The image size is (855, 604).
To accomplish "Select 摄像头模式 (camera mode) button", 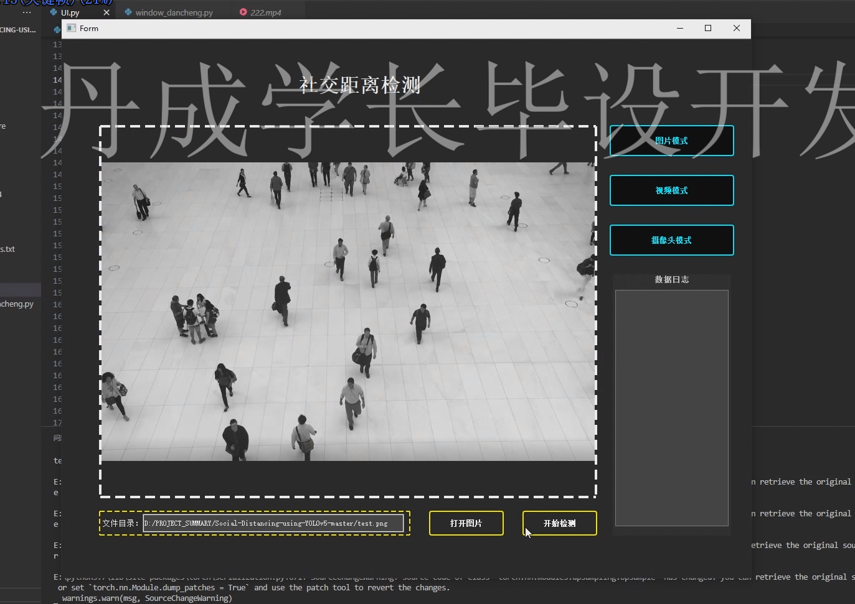I will (x=671, y=240).
